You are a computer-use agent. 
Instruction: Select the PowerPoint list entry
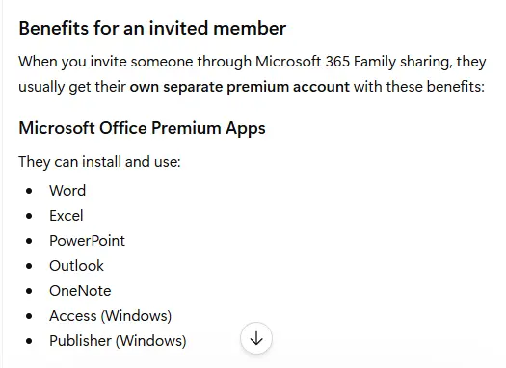[x=87, y=241]
